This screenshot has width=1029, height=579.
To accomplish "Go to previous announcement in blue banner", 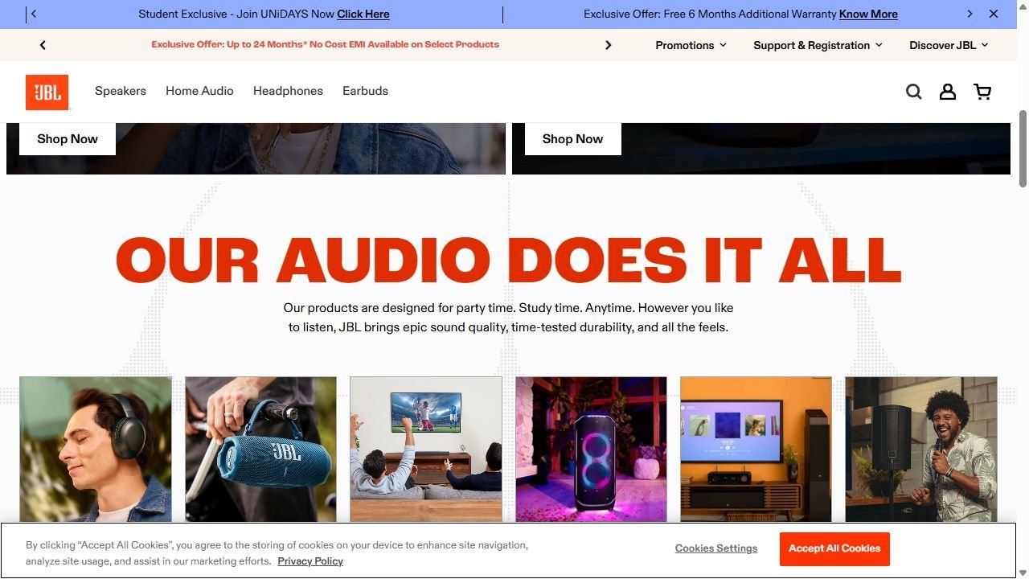I will click(x=34, y=14).
